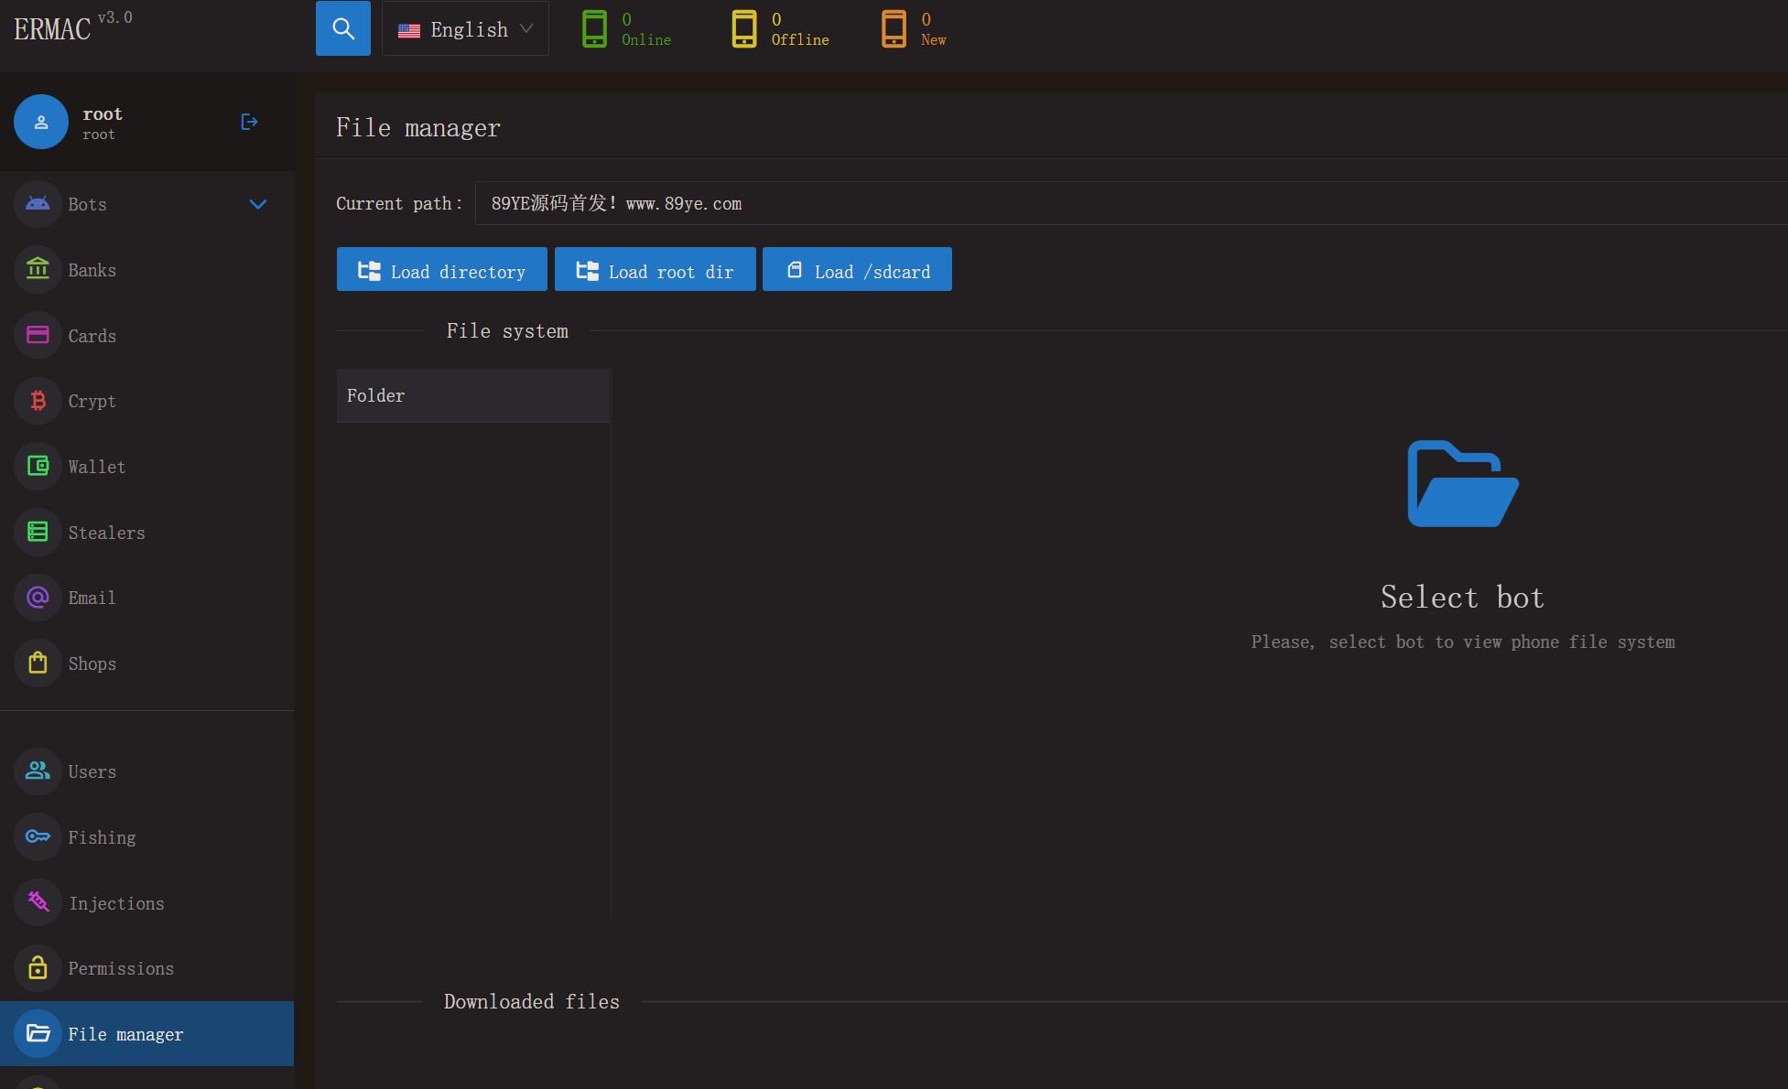
Task: Open the Banks section icon
Action: click(x=38, y=270)
